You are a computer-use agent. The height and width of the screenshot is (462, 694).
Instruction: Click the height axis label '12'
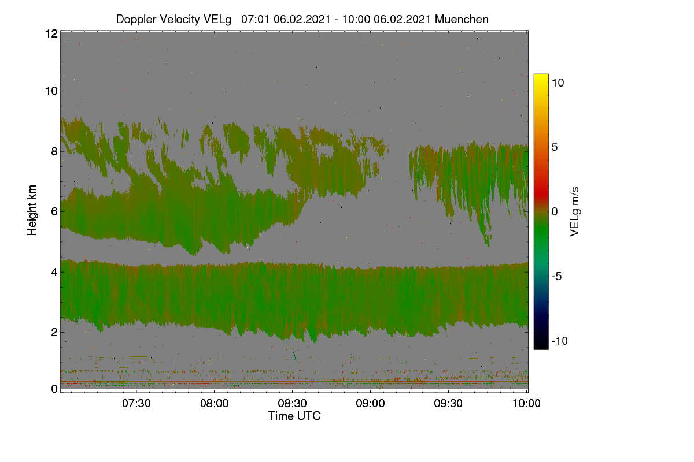tap(51, 33)
